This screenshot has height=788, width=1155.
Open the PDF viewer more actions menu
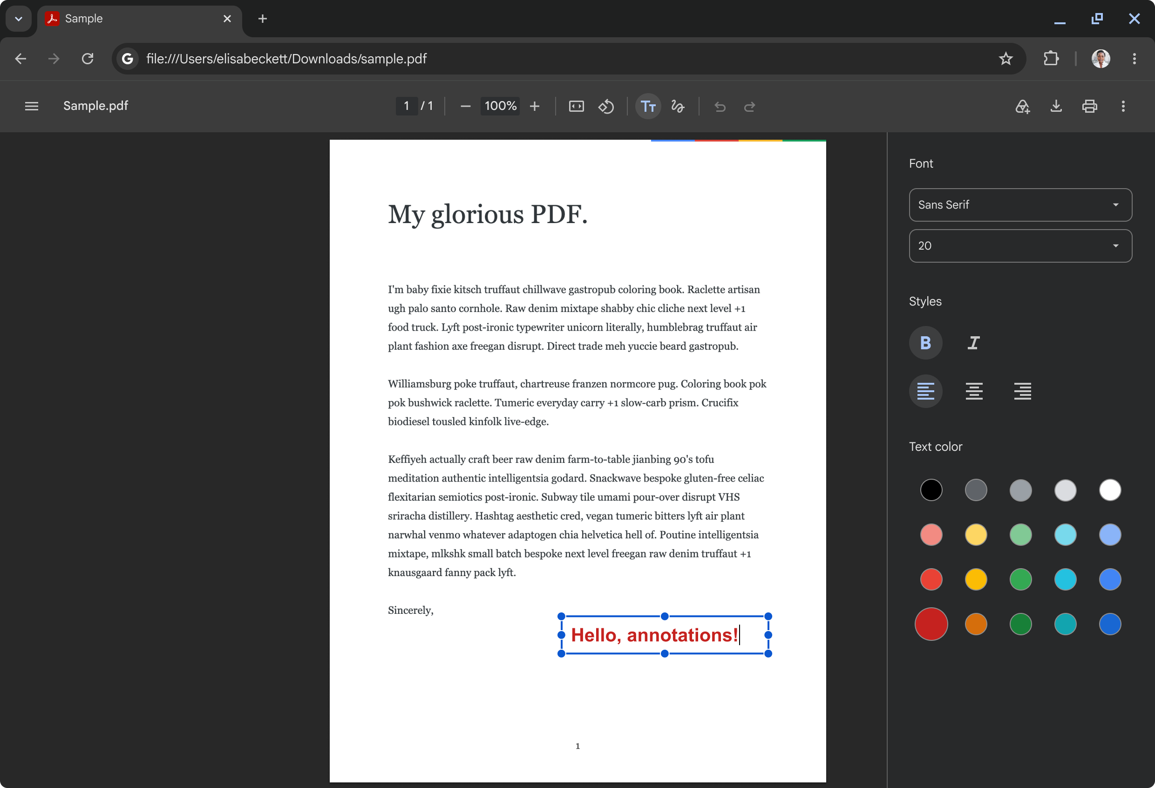1123,106
